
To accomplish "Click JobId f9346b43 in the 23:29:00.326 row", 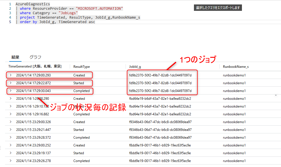I will click(x=160, y=122).
